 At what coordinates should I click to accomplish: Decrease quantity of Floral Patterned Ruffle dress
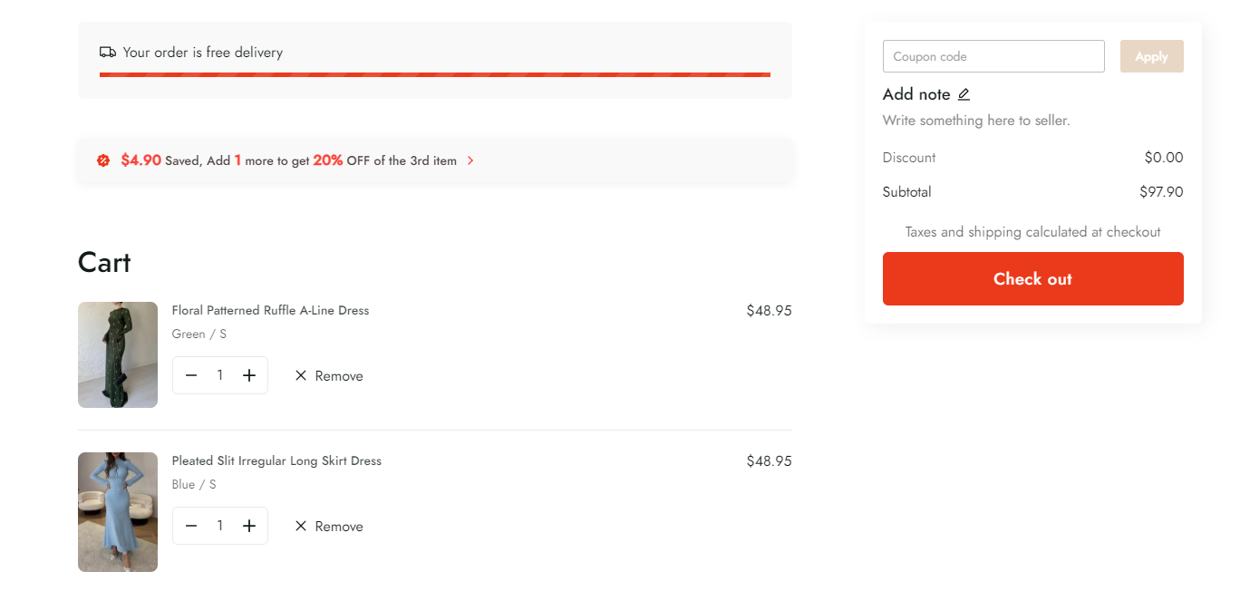(191, 375)
